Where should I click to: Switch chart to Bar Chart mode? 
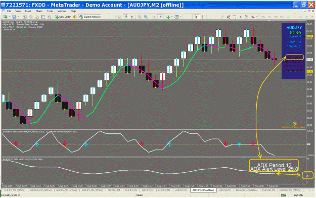pyautogui.click(x=120, y=17)
